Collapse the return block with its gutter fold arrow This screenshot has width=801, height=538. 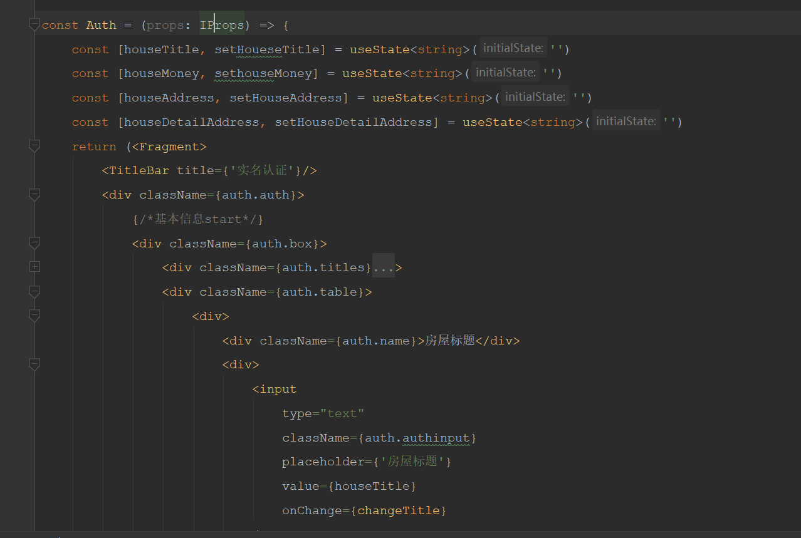click(34, 146)
